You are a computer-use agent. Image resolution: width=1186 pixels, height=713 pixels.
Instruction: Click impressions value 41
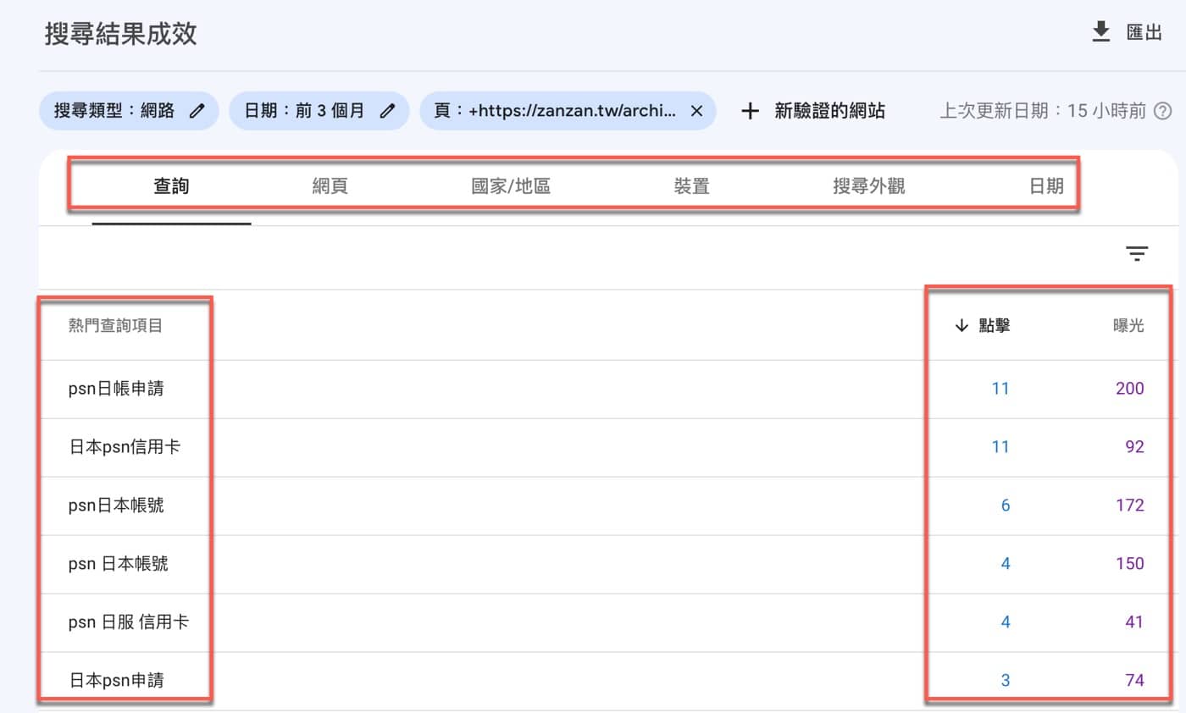coord(1135,622)
